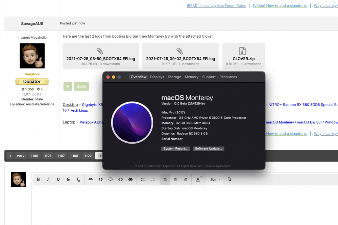Viewport: 338px width, 225px height.
Task: Go to the PREV page of the thread
Action: coord(21,156)
